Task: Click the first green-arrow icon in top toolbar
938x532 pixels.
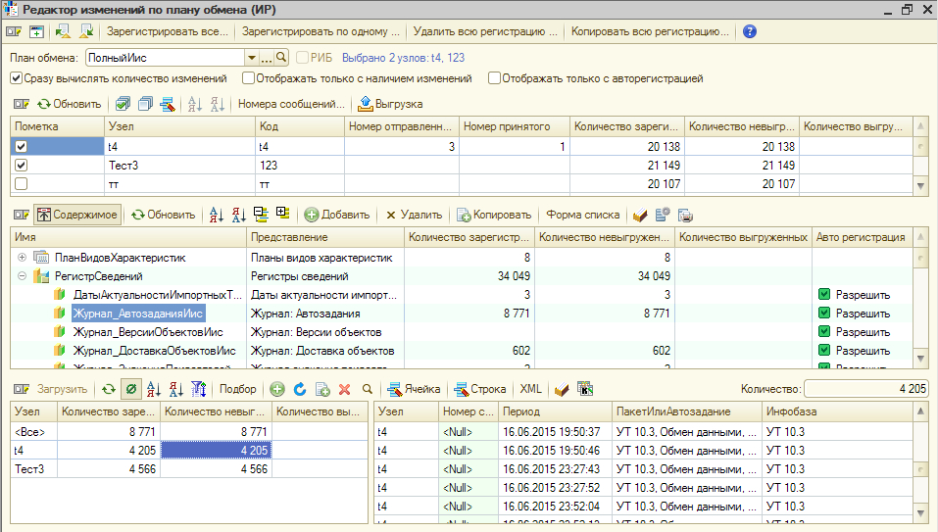Action: point(63,31)
